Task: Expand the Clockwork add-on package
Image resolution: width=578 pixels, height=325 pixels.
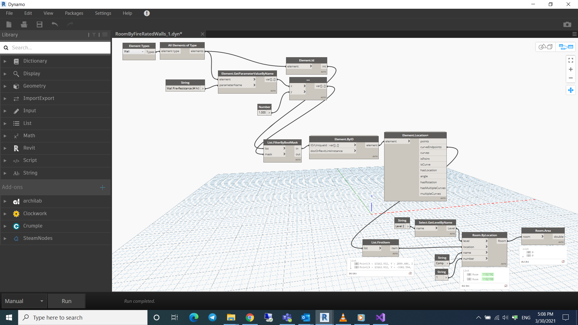Action: (x=5, y=214)
